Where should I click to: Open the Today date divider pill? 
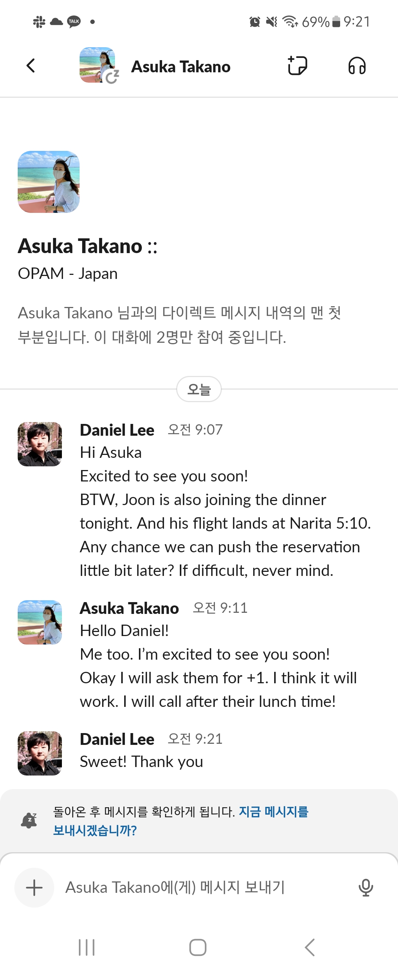tap(199, 389)
